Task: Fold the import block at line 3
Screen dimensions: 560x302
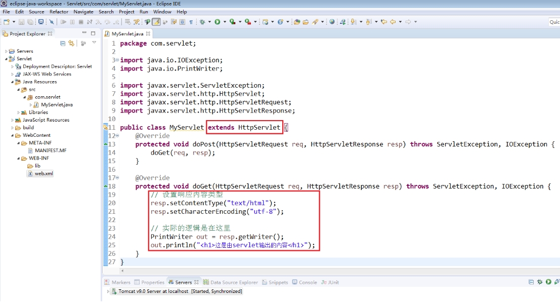Action: pos(117,60)
